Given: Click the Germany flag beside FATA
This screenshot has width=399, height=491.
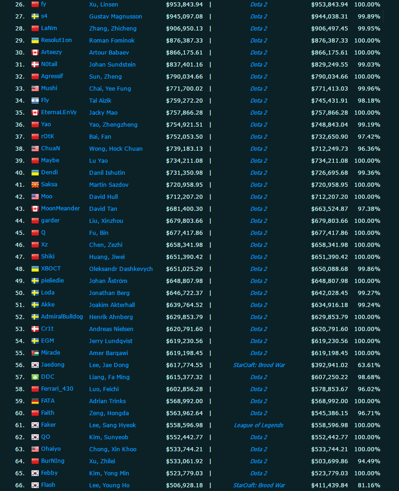Looking at the screenshot, I should click(35, 401).
